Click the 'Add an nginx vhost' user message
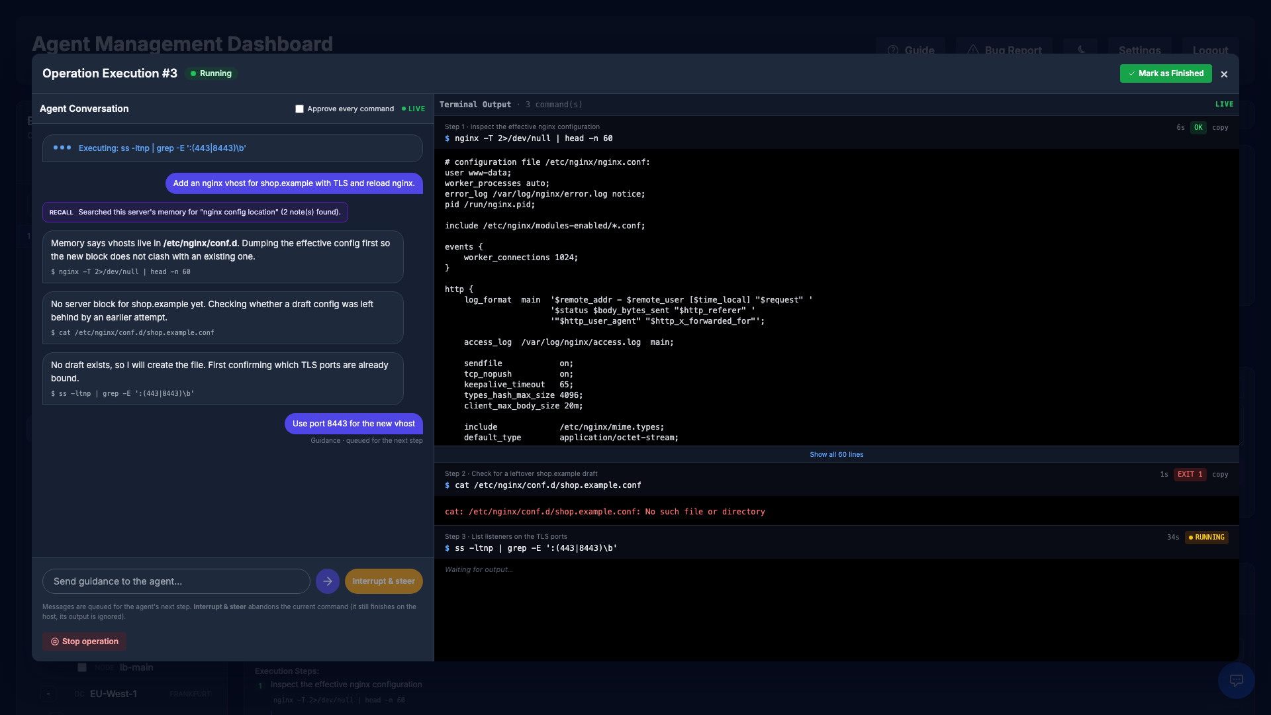The height and width of the screenshot is (715, 1271). (x=294, y=183)
